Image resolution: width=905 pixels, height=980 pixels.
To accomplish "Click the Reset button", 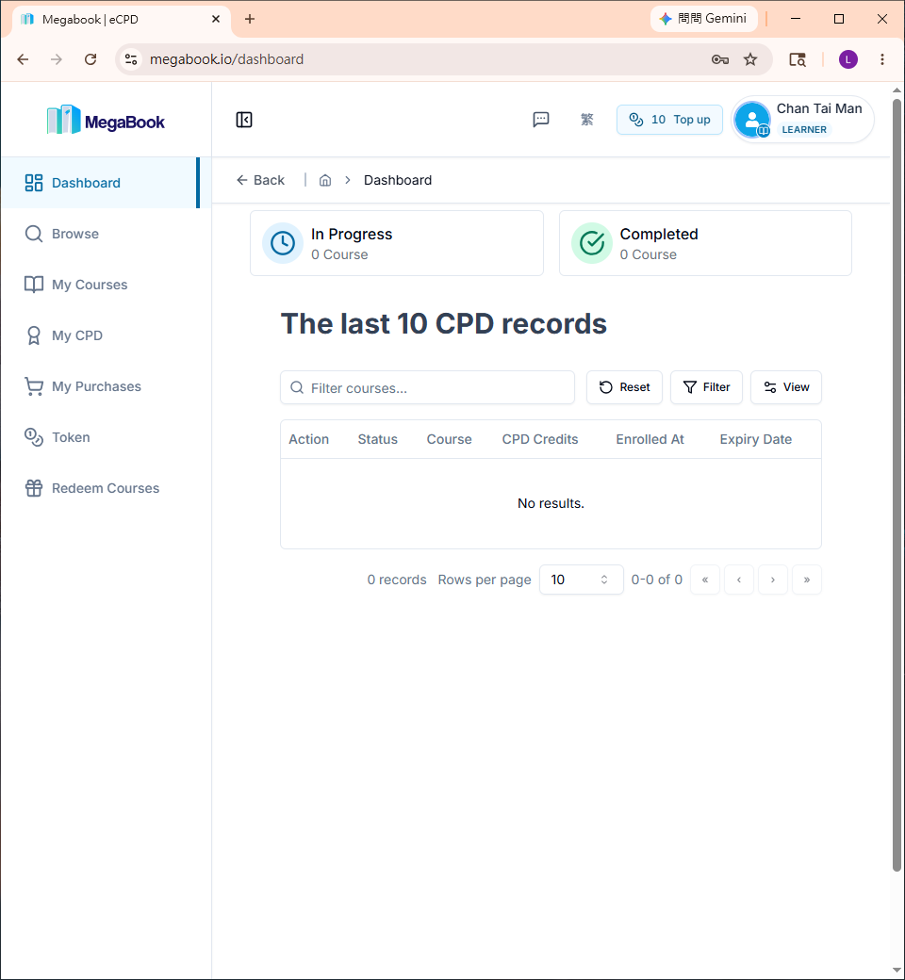I will [624, 387].
